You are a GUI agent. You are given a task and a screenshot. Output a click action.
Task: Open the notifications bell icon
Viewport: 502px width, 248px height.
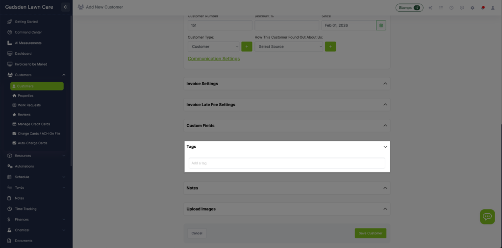[483, 8]
